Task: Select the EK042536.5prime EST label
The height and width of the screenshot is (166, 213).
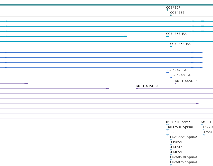Action: 180,127
